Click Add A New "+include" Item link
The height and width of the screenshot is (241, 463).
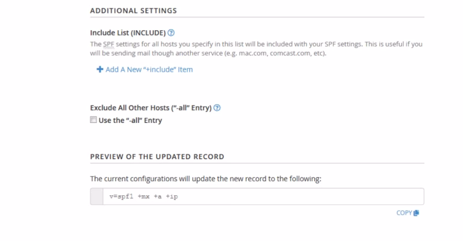[149, 69]
